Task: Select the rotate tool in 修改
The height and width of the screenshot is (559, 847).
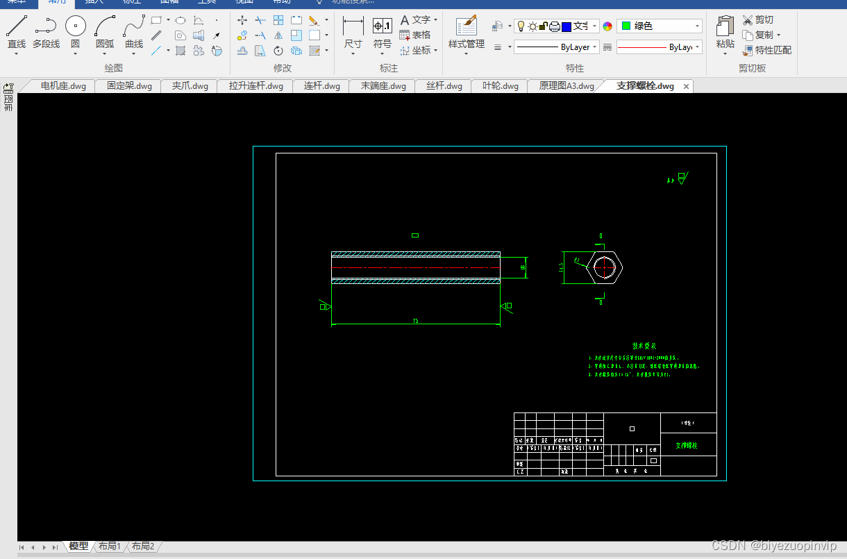Action: [278, 51]
